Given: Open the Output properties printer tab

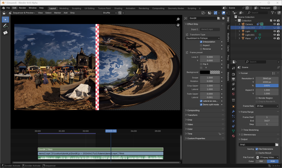Looking at the screenshot, I should click(x=233, y=79).
